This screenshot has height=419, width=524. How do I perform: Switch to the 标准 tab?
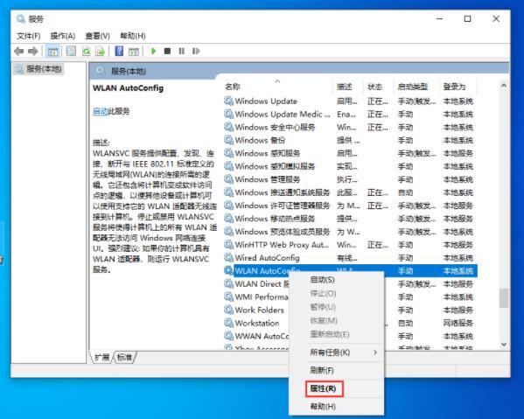124,357
